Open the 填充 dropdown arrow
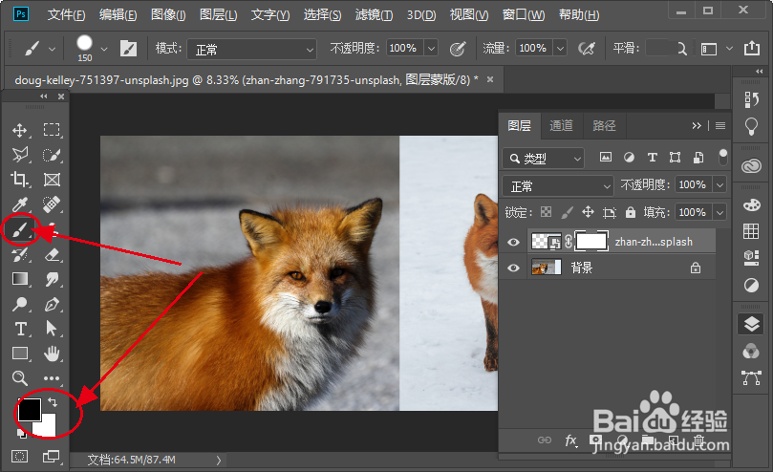 point(720,212)
